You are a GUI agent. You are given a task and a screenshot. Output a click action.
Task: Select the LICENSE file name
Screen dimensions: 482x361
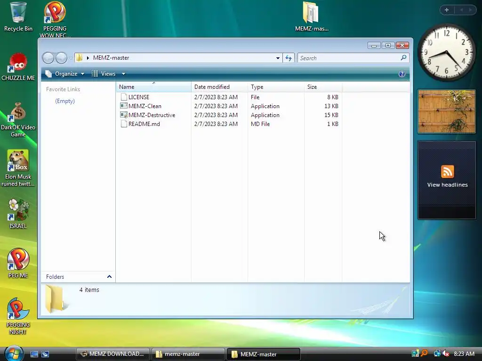pyautogui.click(x=139, y=97)
